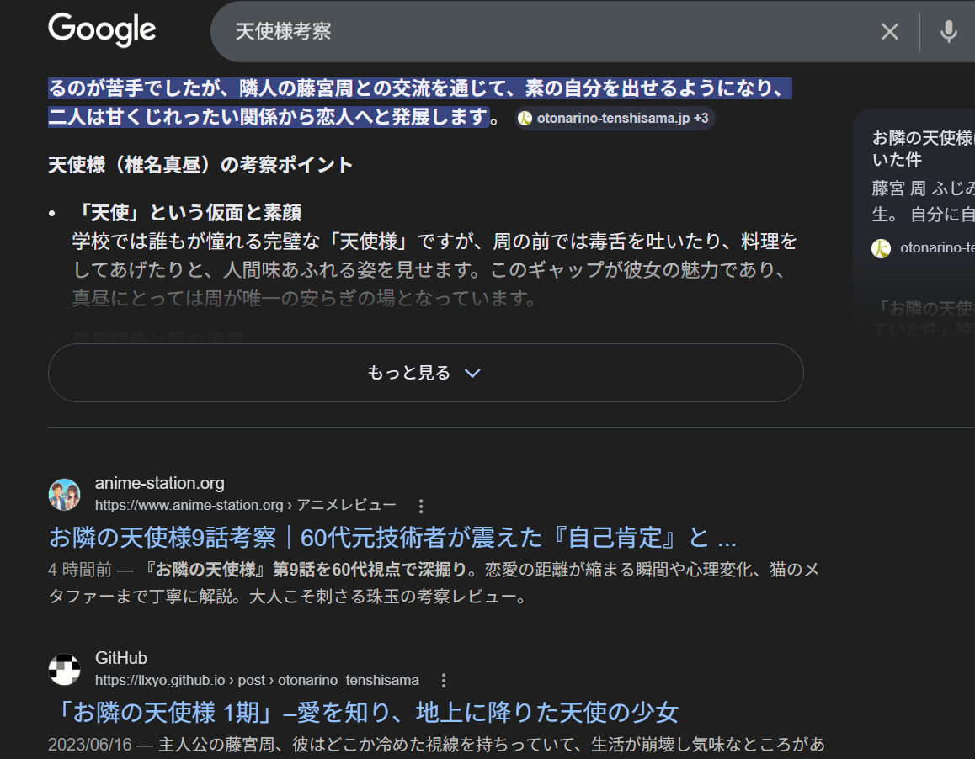The width and height of the screenshot is (975, 759).
Task: Open the 「お隣の天使様 1期」 GitHub post link
Action: 362,711
